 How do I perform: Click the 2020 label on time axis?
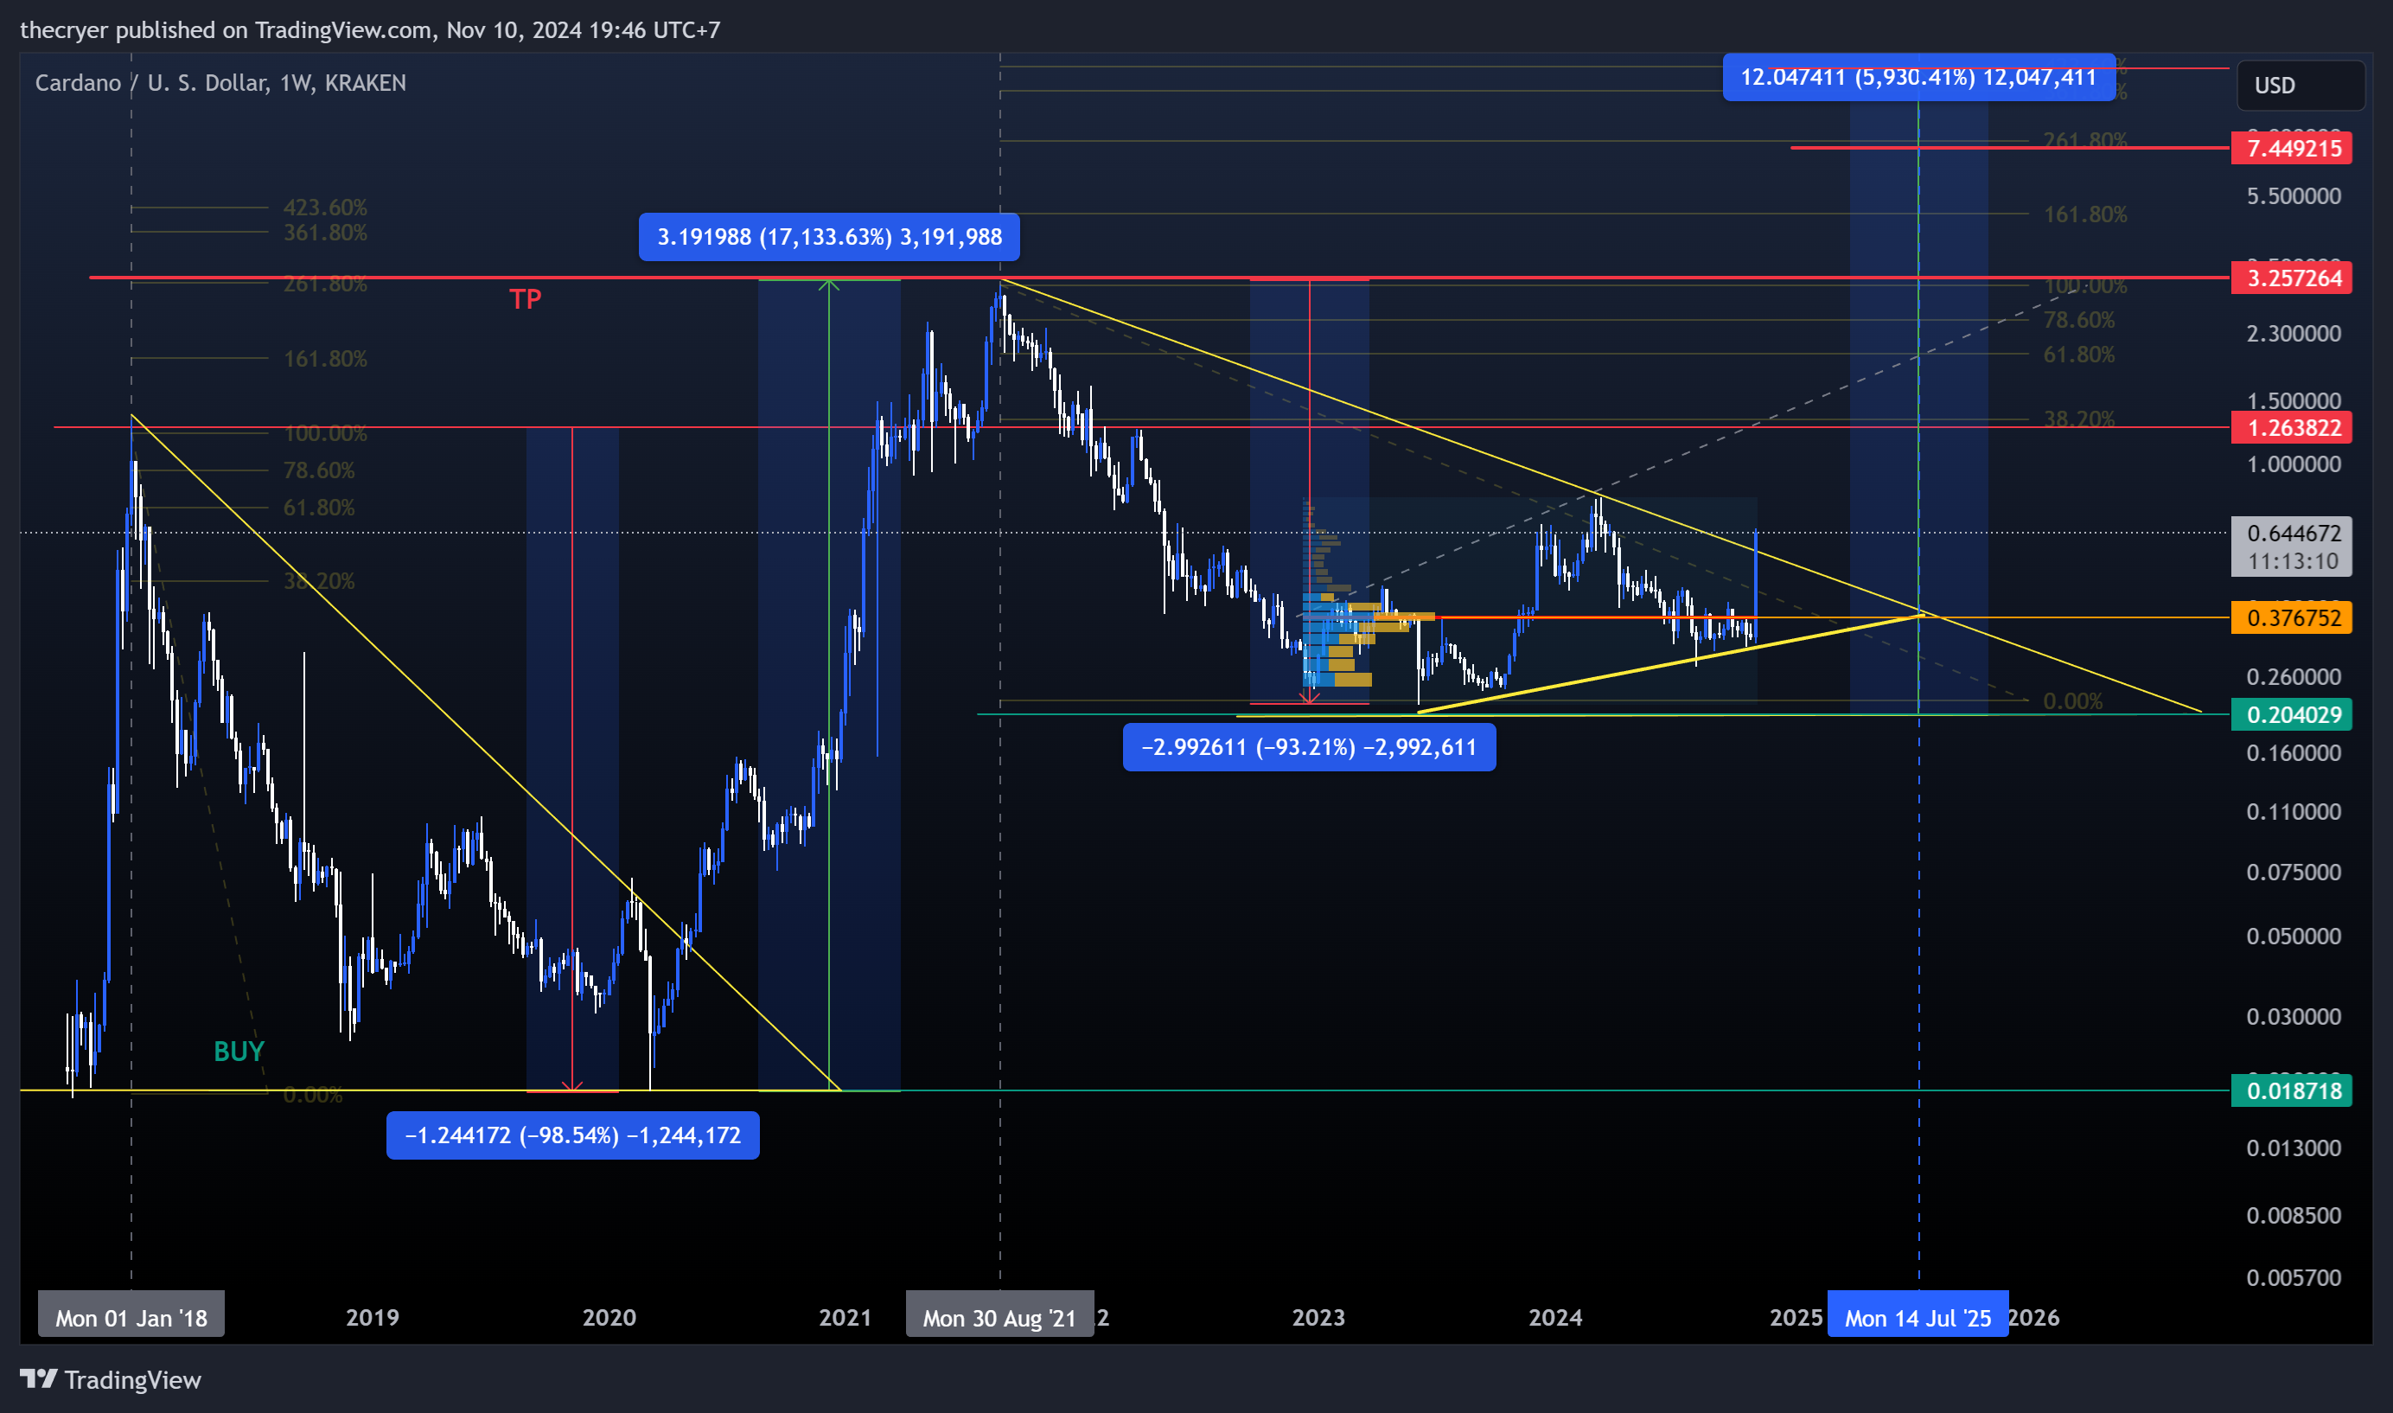tap(609, 1318)
